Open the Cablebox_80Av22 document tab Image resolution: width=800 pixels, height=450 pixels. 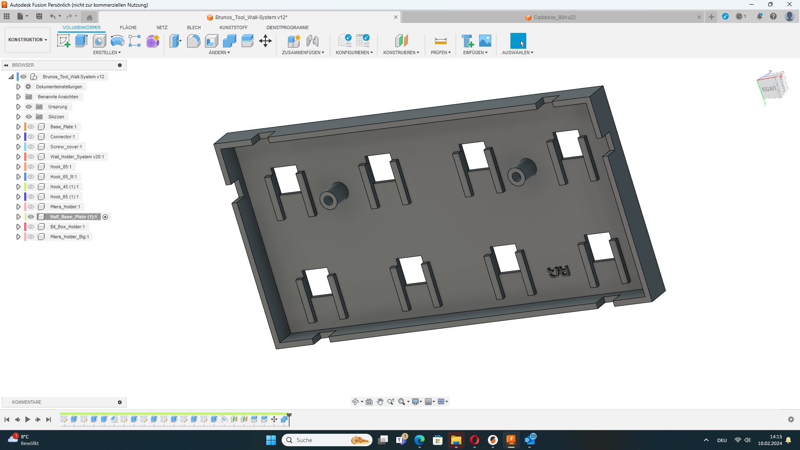[551, 17]
